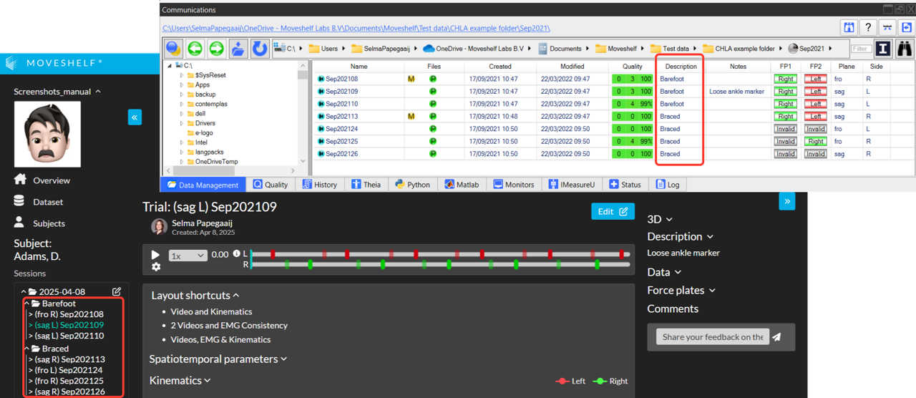Toggle FP1 Right status for Sep202108
Image resolution: width=916 pixels, height=398 pixels.
pos(785,79)
